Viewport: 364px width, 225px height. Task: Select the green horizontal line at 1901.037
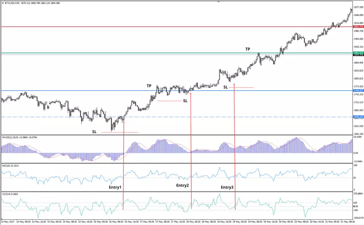pyautogui.click(x=177, y=53)
